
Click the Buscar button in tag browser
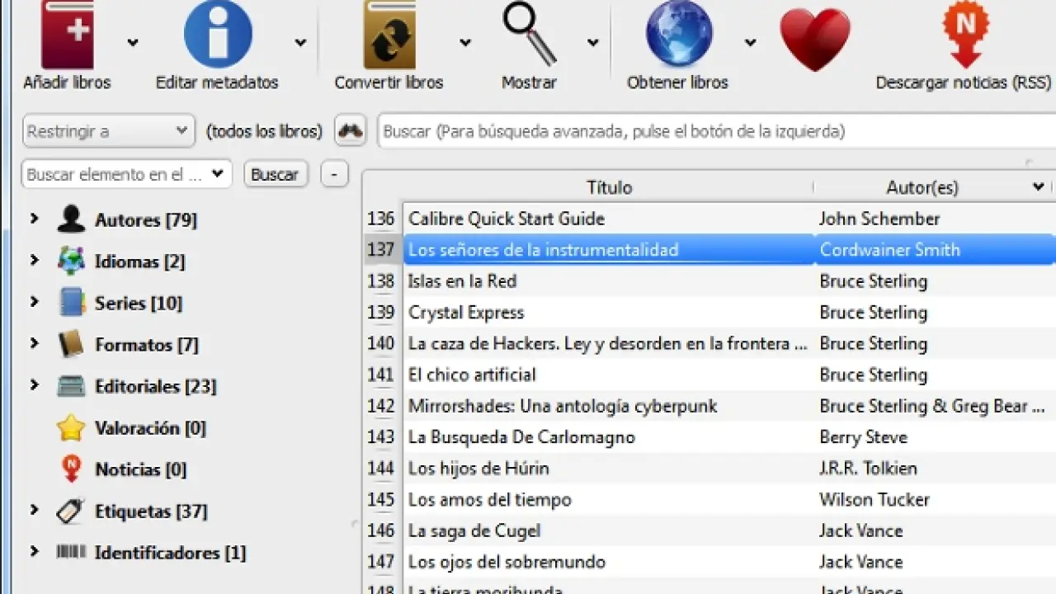coord(275,175)
